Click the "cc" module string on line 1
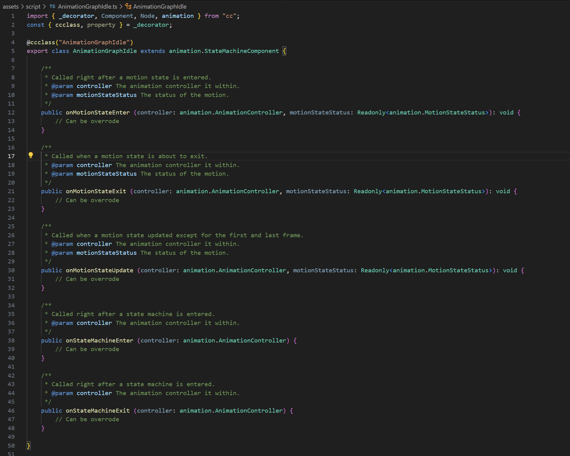 pos(229,16)
